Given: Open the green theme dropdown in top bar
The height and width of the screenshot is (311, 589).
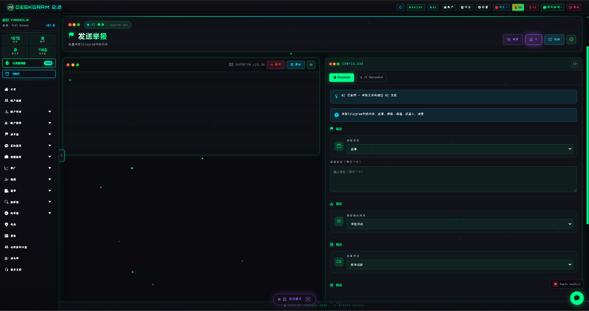Looking at the screenshot, I should pos(552,7).
